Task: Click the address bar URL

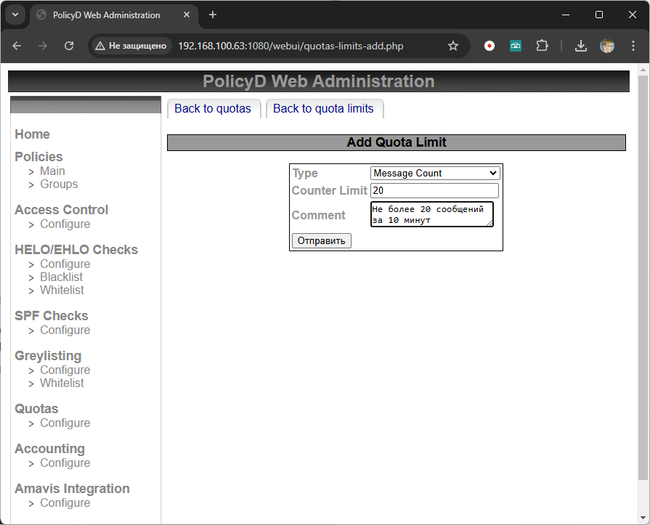Action: [291, 46]
